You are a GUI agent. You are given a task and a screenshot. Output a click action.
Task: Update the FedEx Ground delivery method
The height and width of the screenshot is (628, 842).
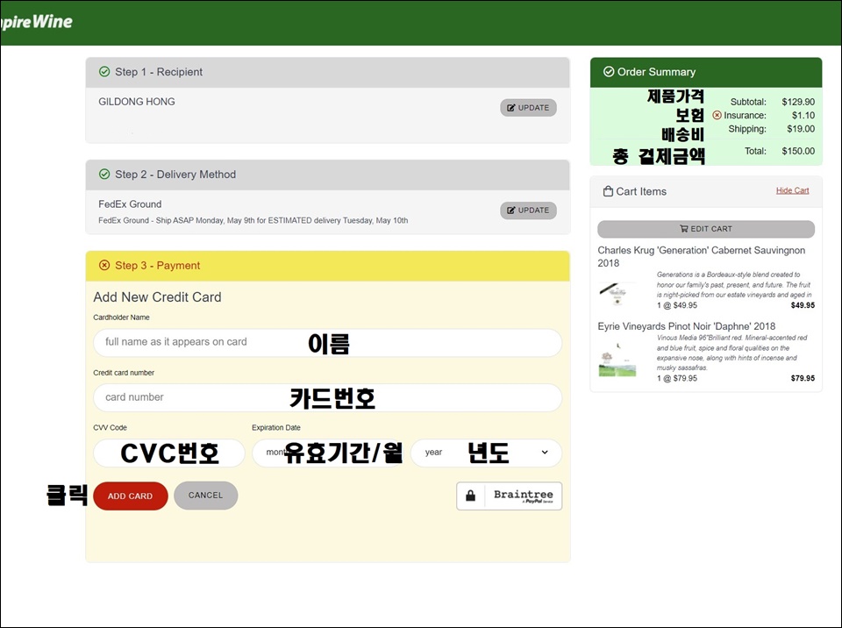point(528,210)
